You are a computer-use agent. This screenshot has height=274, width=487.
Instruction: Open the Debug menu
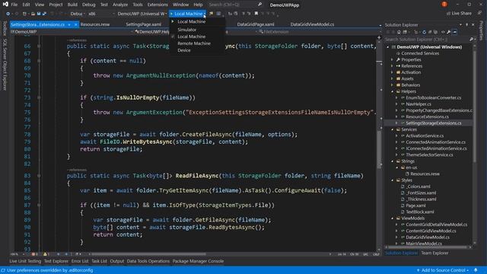click(88, 5)
